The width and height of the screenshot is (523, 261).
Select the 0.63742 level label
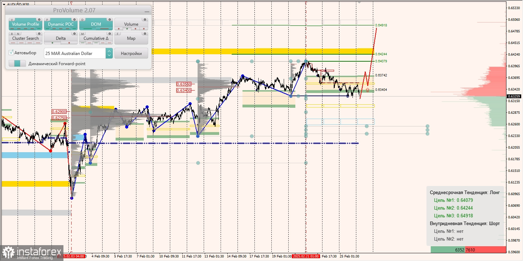(381, 75)
